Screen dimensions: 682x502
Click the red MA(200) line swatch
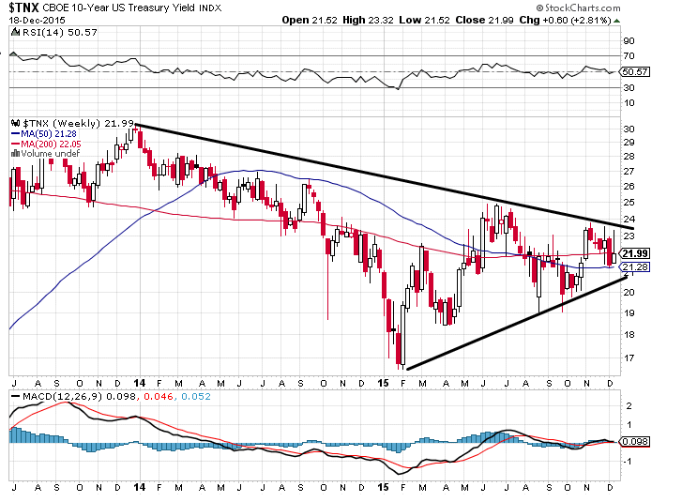15,144
